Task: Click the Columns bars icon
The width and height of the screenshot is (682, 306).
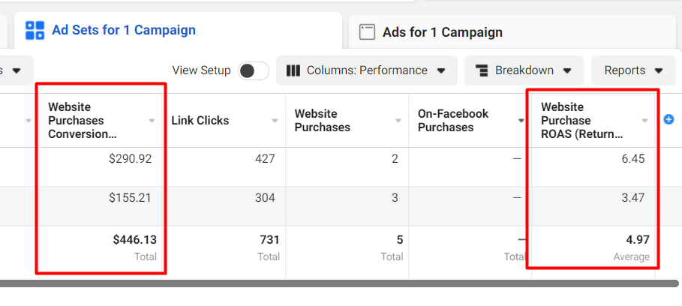Action: [x=294, y=70]
